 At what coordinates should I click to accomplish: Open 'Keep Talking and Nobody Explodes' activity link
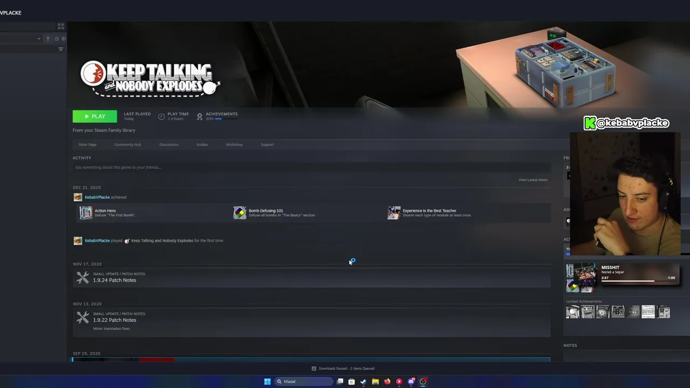click(x=162, y=241)
